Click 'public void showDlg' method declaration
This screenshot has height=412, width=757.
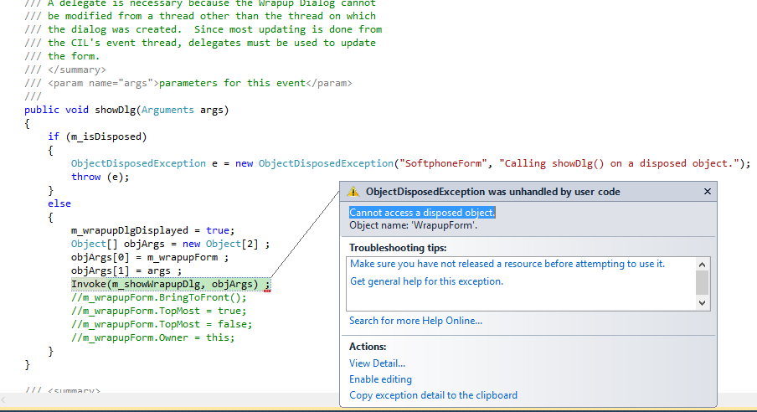click(126, 110)
